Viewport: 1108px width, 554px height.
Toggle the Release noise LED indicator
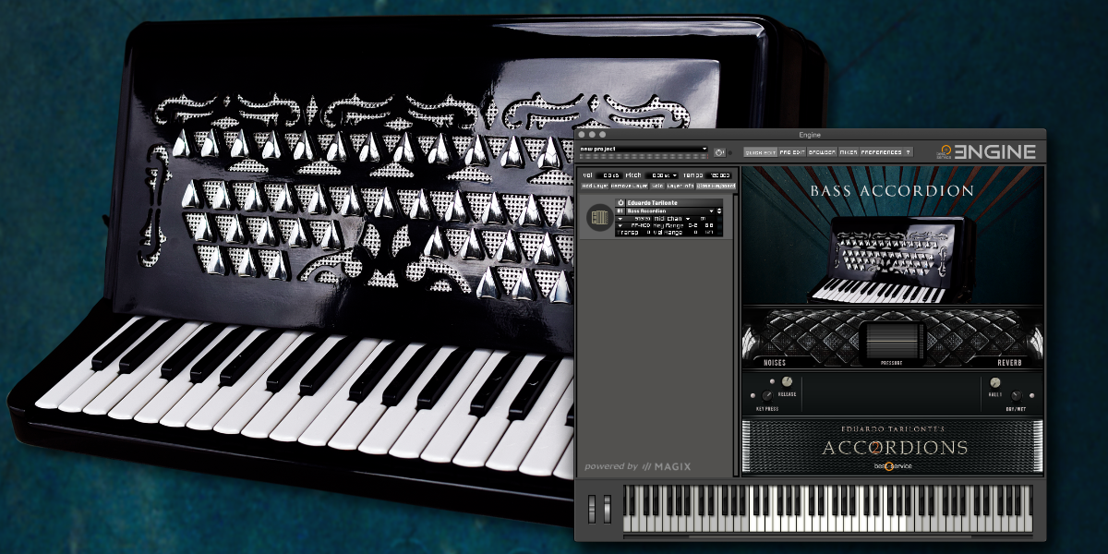click(773, 381)
